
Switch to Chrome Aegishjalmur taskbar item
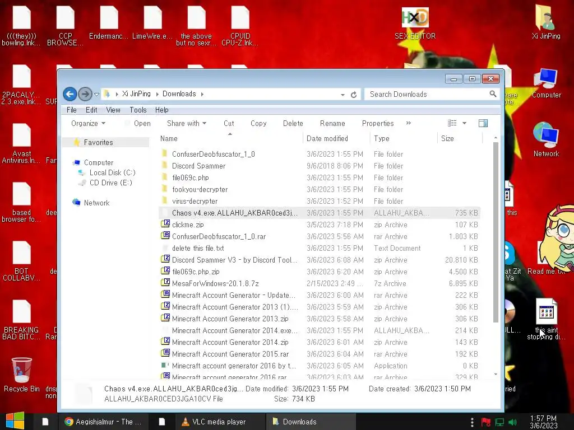[x=103, y=422]
